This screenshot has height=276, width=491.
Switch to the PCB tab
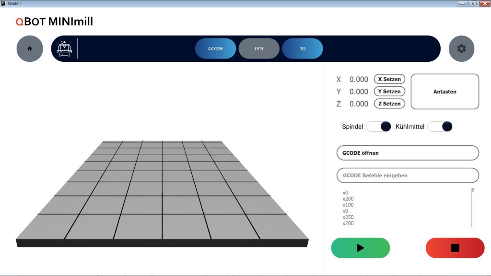tap(259, 48)
